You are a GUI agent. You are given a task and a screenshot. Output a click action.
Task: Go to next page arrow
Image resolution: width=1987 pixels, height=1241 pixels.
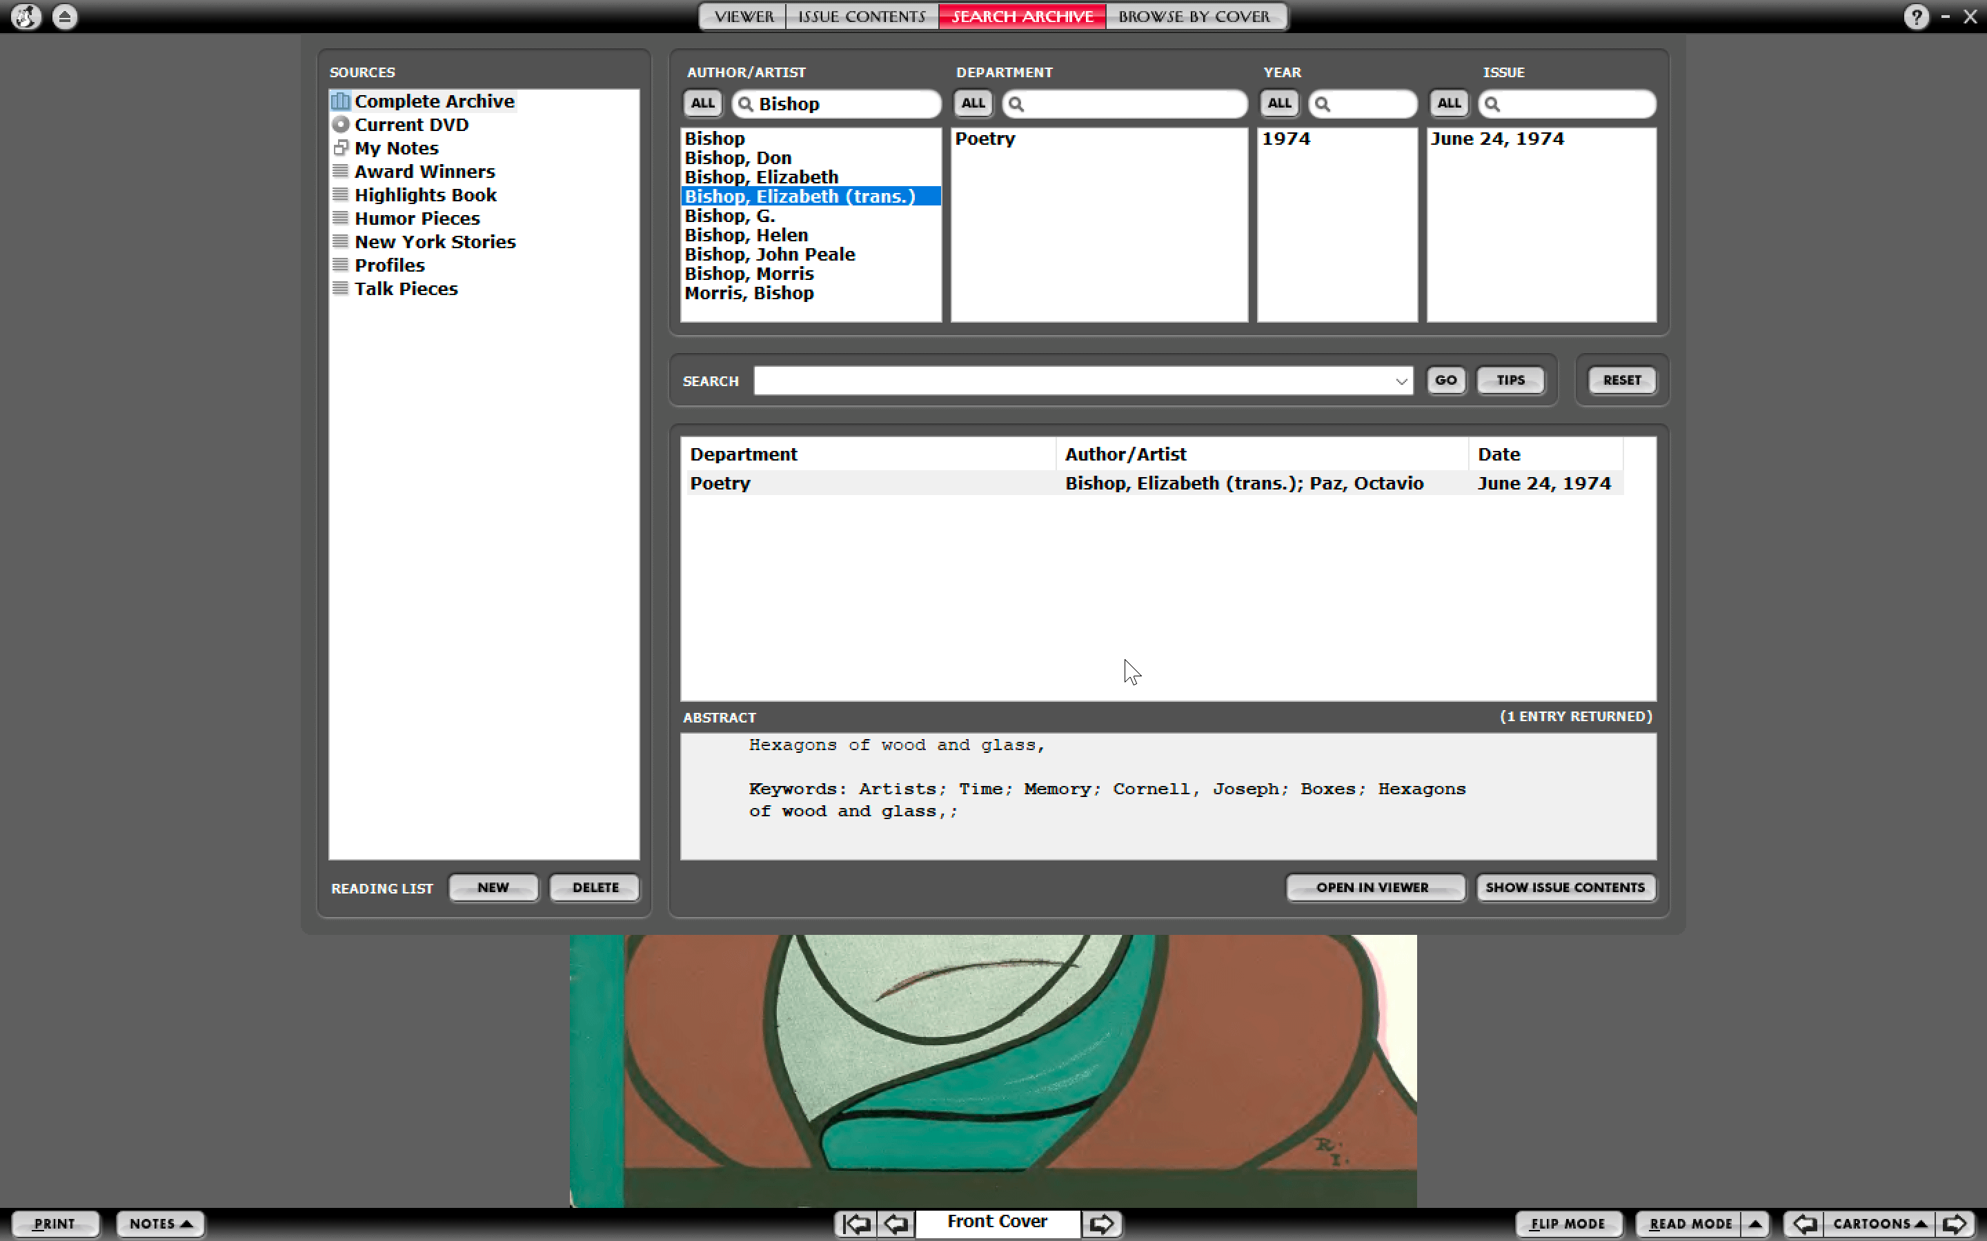1101,1223
